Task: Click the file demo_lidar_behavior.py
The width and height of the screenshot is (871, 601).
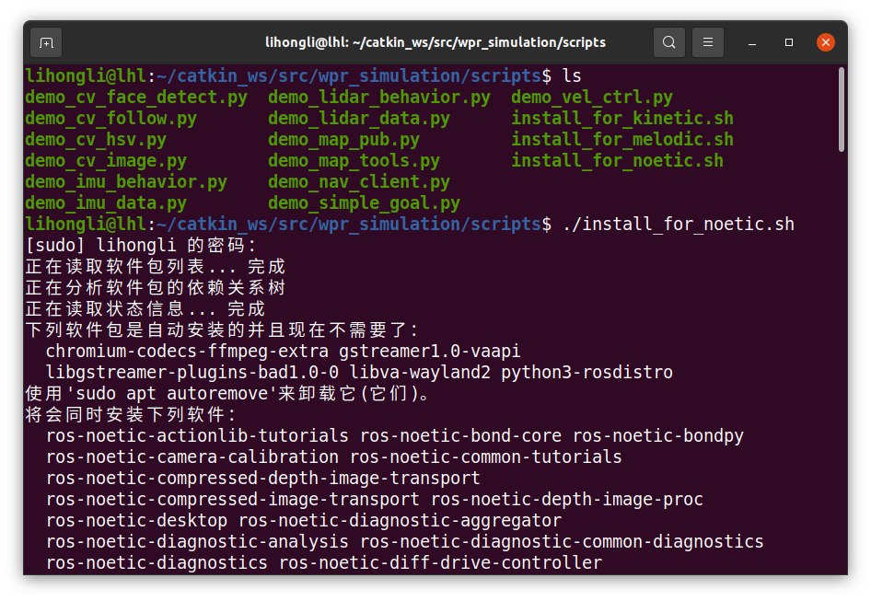Action: (379, 98)
